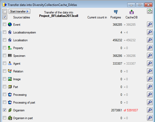155x122 pixels.
Task: Open the Specimen row magnifier
Action: click(x=150, y=56)
